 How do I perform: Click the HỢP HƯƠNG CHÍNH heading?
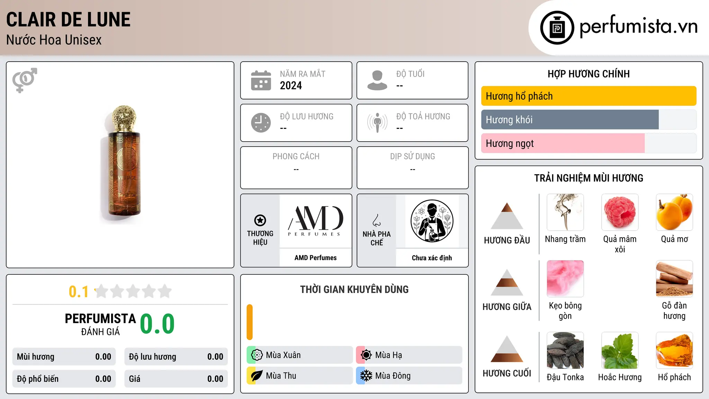[x=589, y=74]
